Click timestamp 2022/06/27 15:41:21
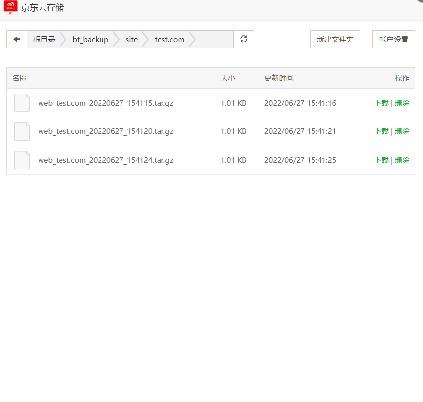Screen dimensions: 423x402 tap(300, 131)
